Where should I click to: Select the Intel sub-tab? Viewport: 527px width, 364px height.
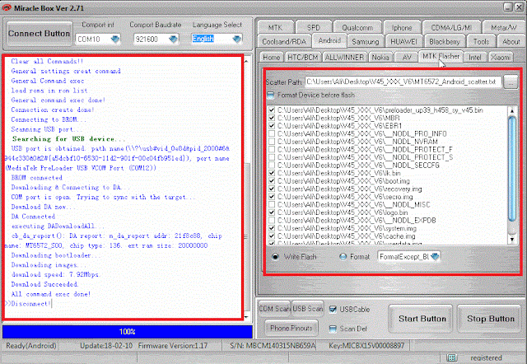click(474, 58)
